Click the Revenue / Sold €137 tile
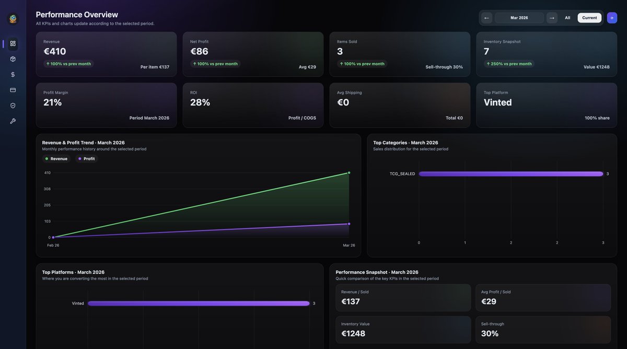Image resolution: width=627 pixels, height=349 pixels. [403, 298]
